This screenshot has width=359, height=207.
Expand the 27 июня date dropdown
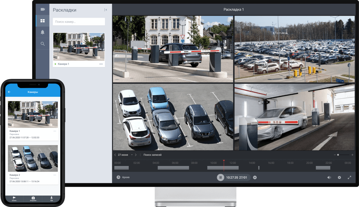[132, 155]
